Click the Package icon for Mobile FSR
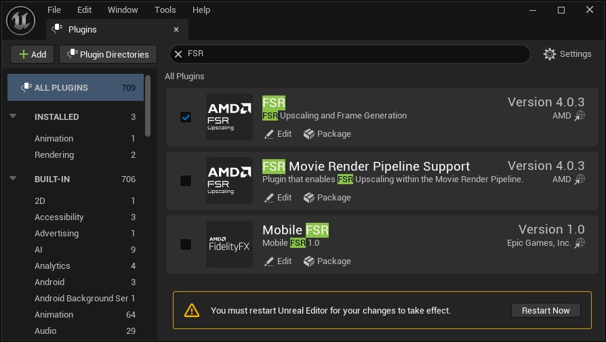606x342 pixels. [x=309, y=261]
